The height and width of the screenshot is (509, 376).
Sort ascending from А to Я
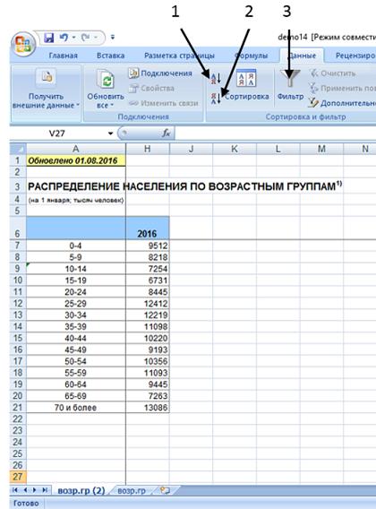(216, 78)
